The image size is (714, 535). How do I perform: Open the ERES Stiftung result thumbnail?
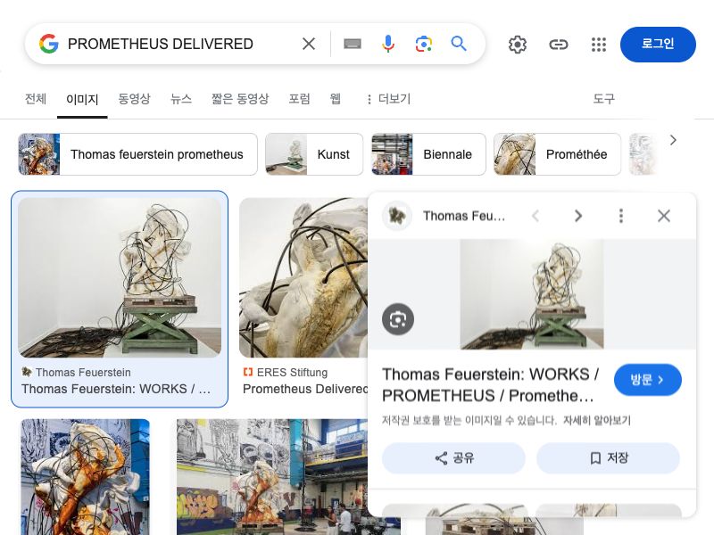[303, 277]
